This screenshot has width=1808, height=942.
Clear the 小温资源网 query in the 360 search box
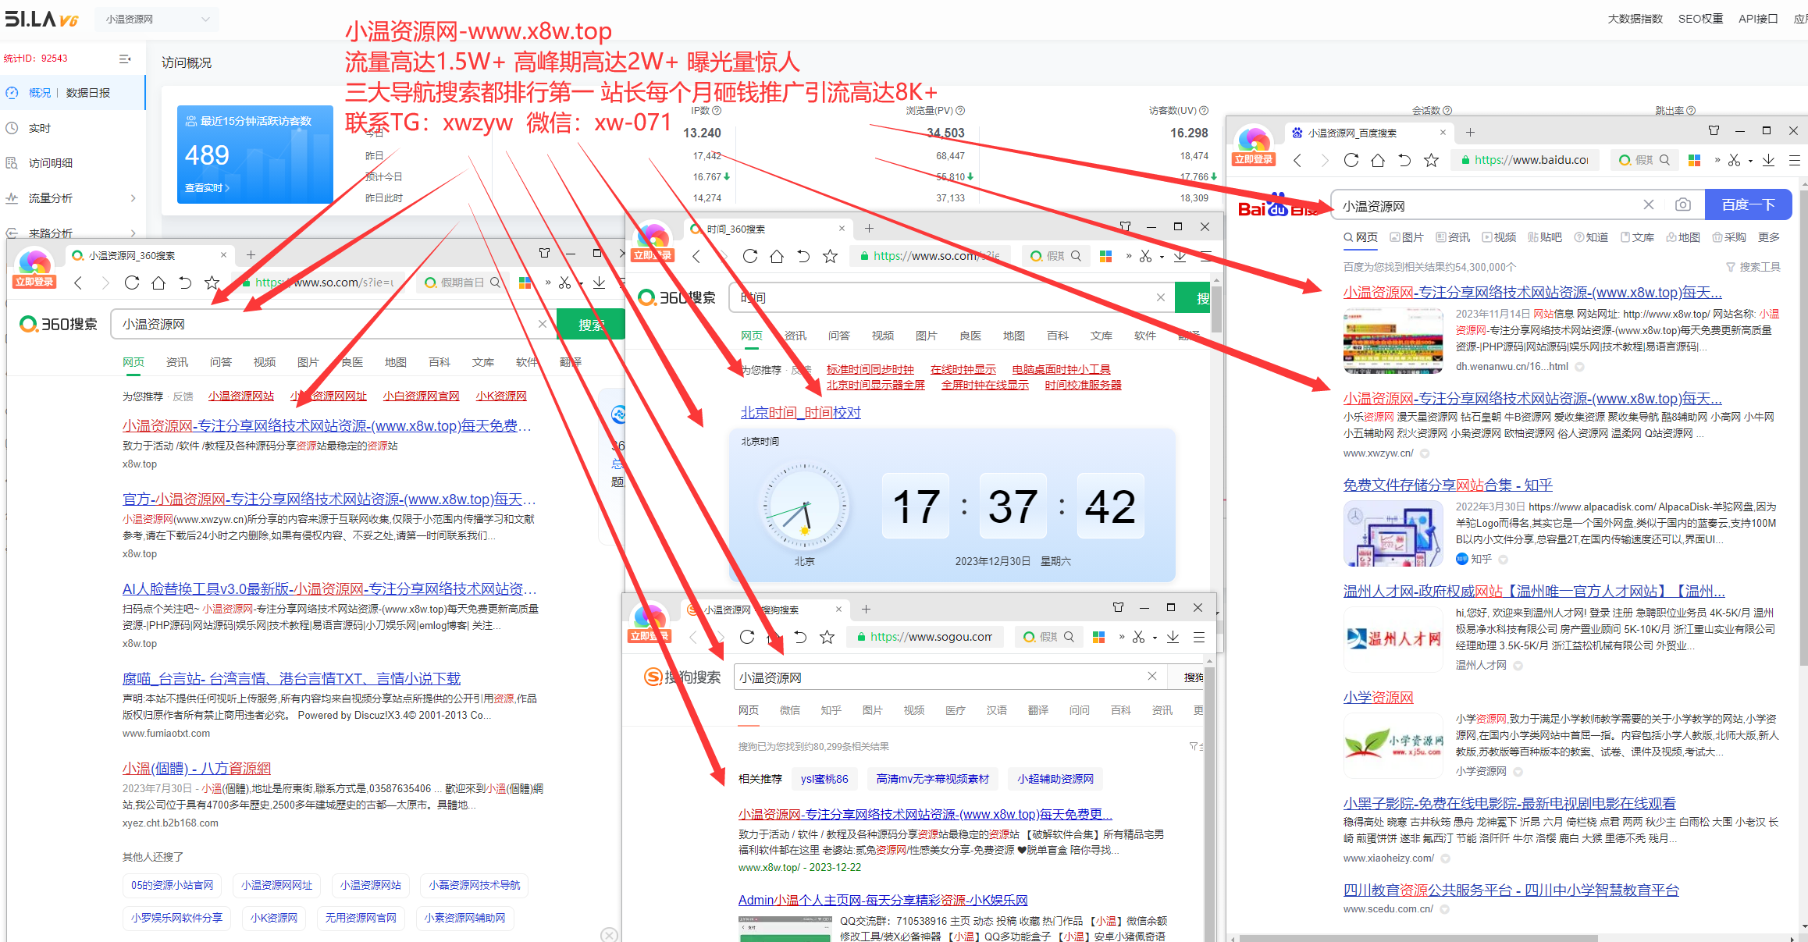point(543,324)
